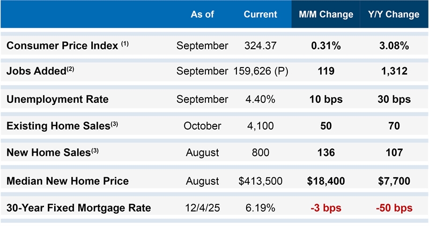Click the 324.37 current CPI value

pyautogui.click(x=260, y=46)
